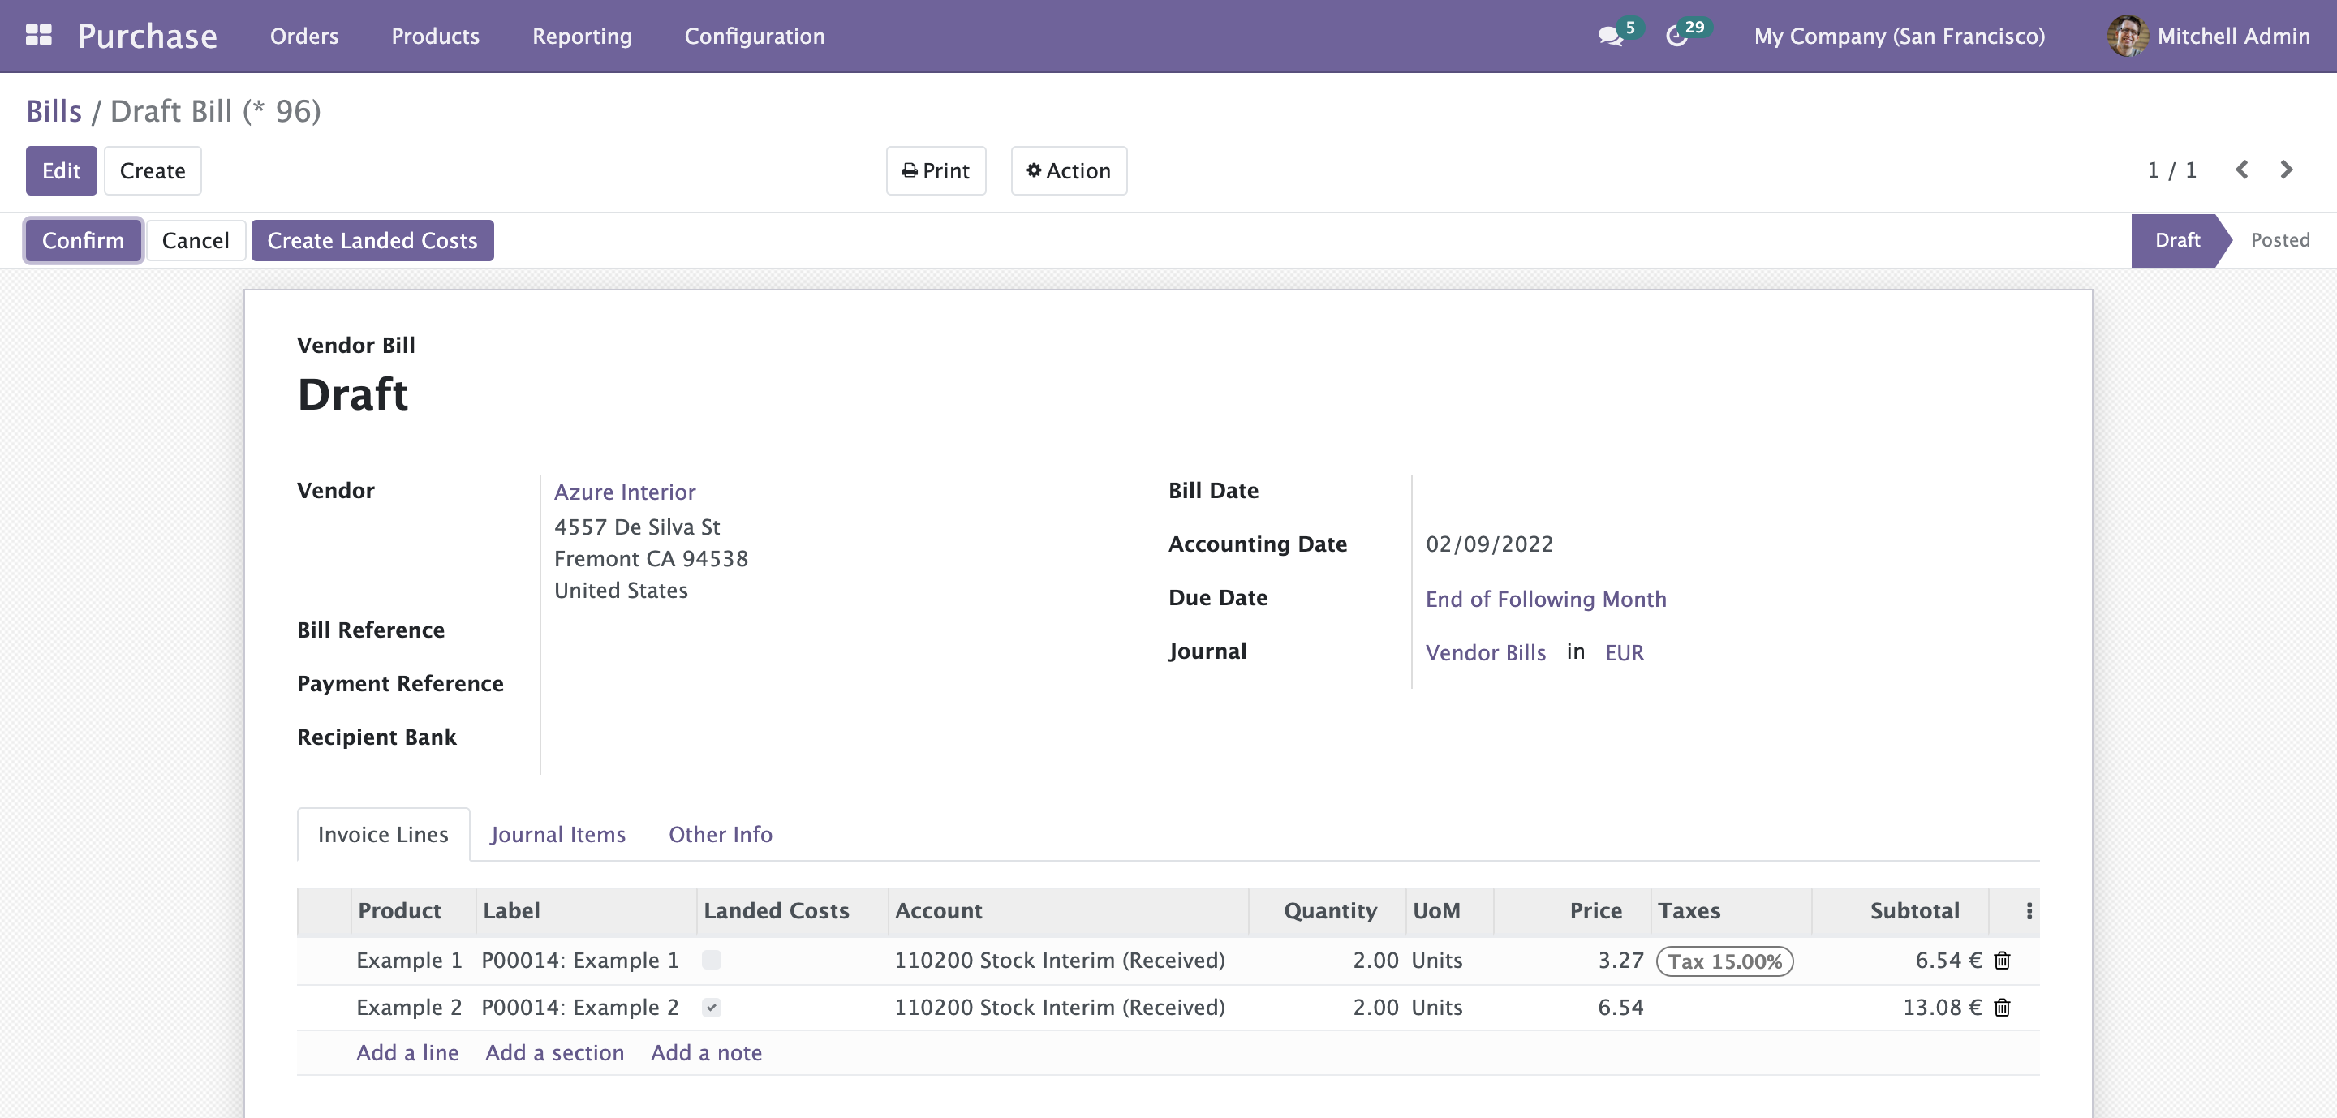Screen dimensions: 2337x1118
Task: Open the conversations messages icon
Action: [1609, 37]
